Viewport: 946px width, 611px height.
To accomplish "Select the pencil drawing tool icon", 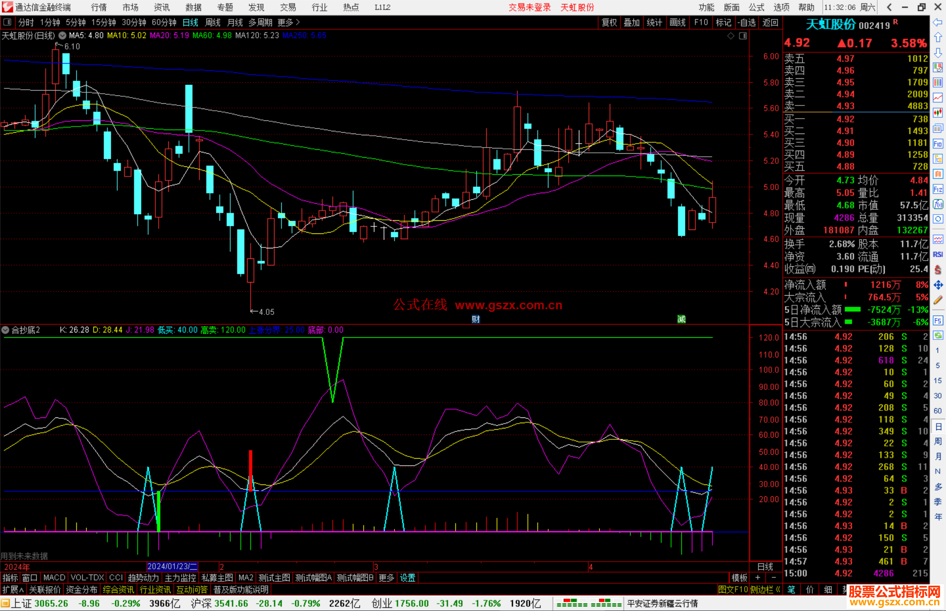I will (938, 300).
